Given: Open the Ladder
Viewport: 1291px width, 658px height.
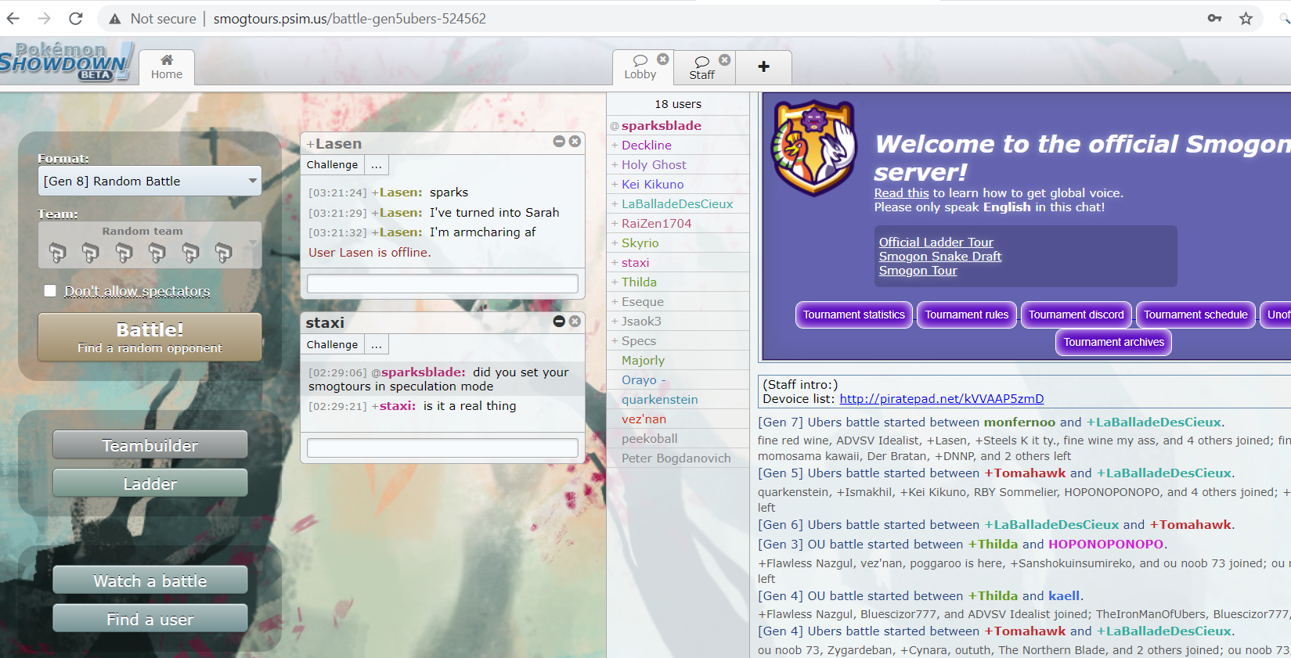Looking at the screenshot, I should 150,484.
